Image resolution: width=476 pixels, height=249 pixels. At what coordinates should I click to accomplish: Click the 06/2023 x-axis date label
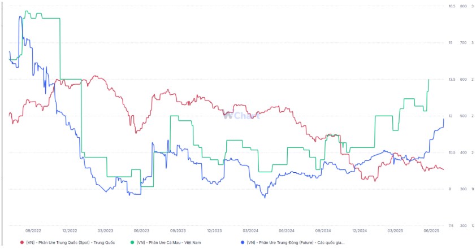[142, 230]
